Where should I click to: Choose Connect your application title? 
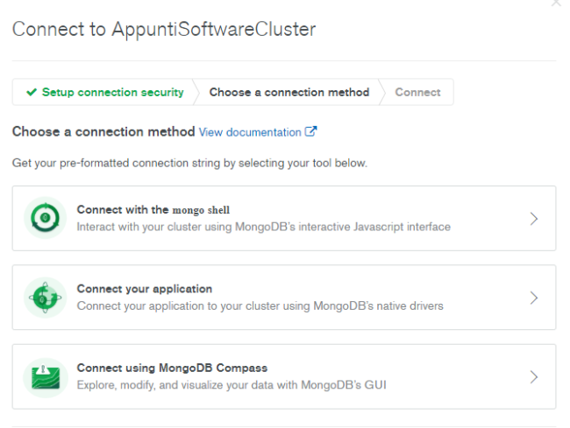coord(145,289)
